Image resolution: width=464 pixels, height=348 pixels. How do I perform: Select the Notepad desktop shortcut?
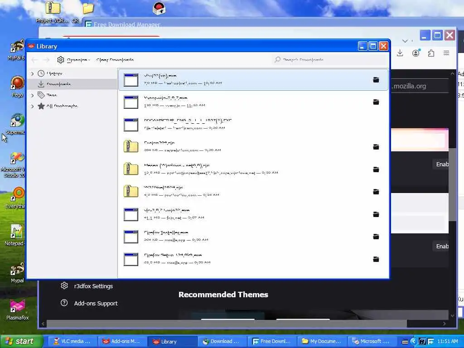[x=15, y=235]
